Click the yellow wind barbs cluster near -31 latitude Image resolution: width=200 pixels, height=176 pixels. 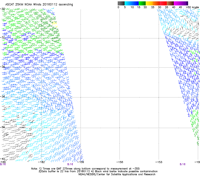(x=55, y=24)
